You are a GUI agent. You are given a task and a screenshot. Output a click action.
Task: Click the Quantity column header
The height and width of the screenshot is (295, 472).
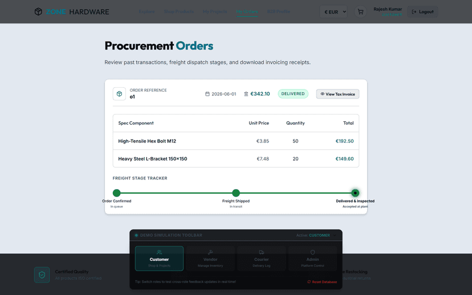pyautogui.click(x=295, y=123)
